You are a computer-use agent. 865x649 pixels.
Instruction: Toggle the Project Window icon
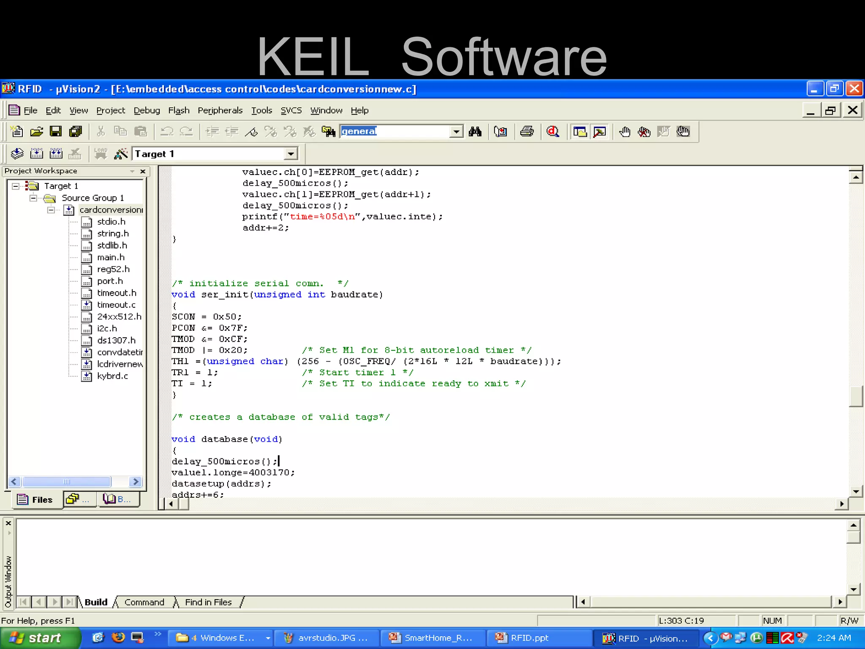coord(580,131)
